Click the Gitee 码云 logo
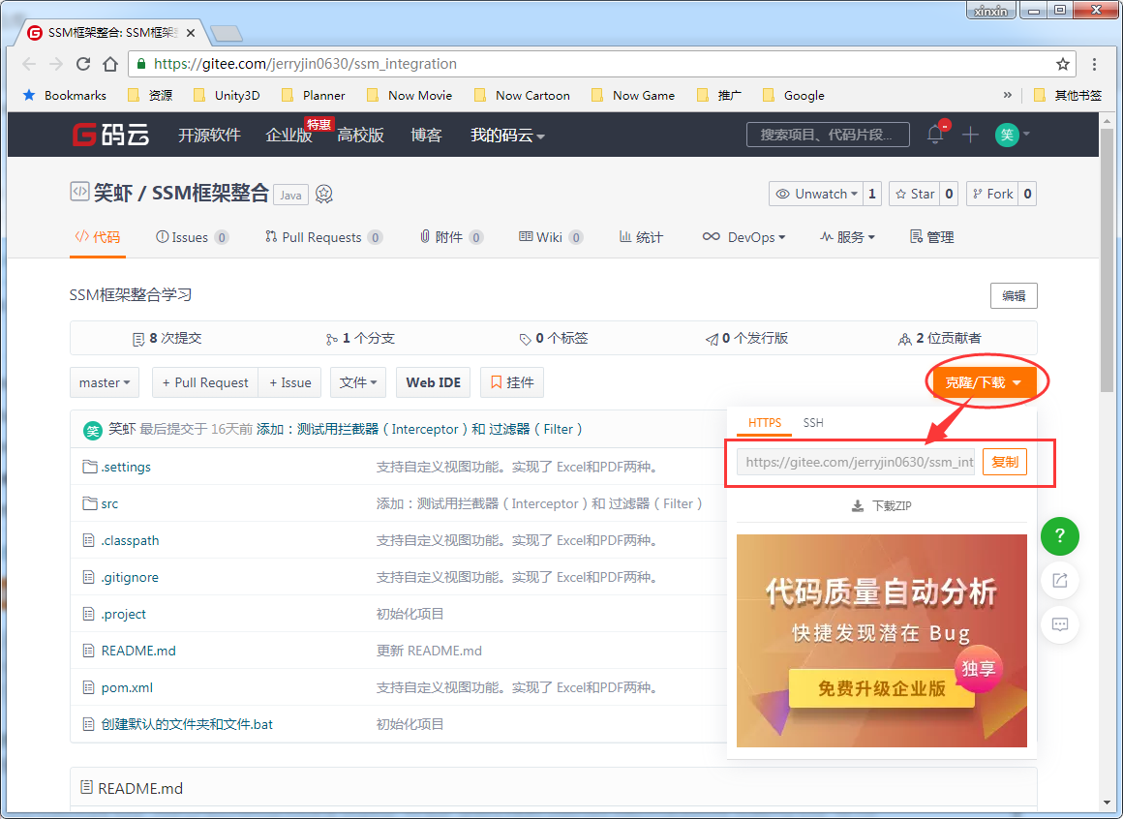This screenshot has width=1123, height=819. (110, 134)
